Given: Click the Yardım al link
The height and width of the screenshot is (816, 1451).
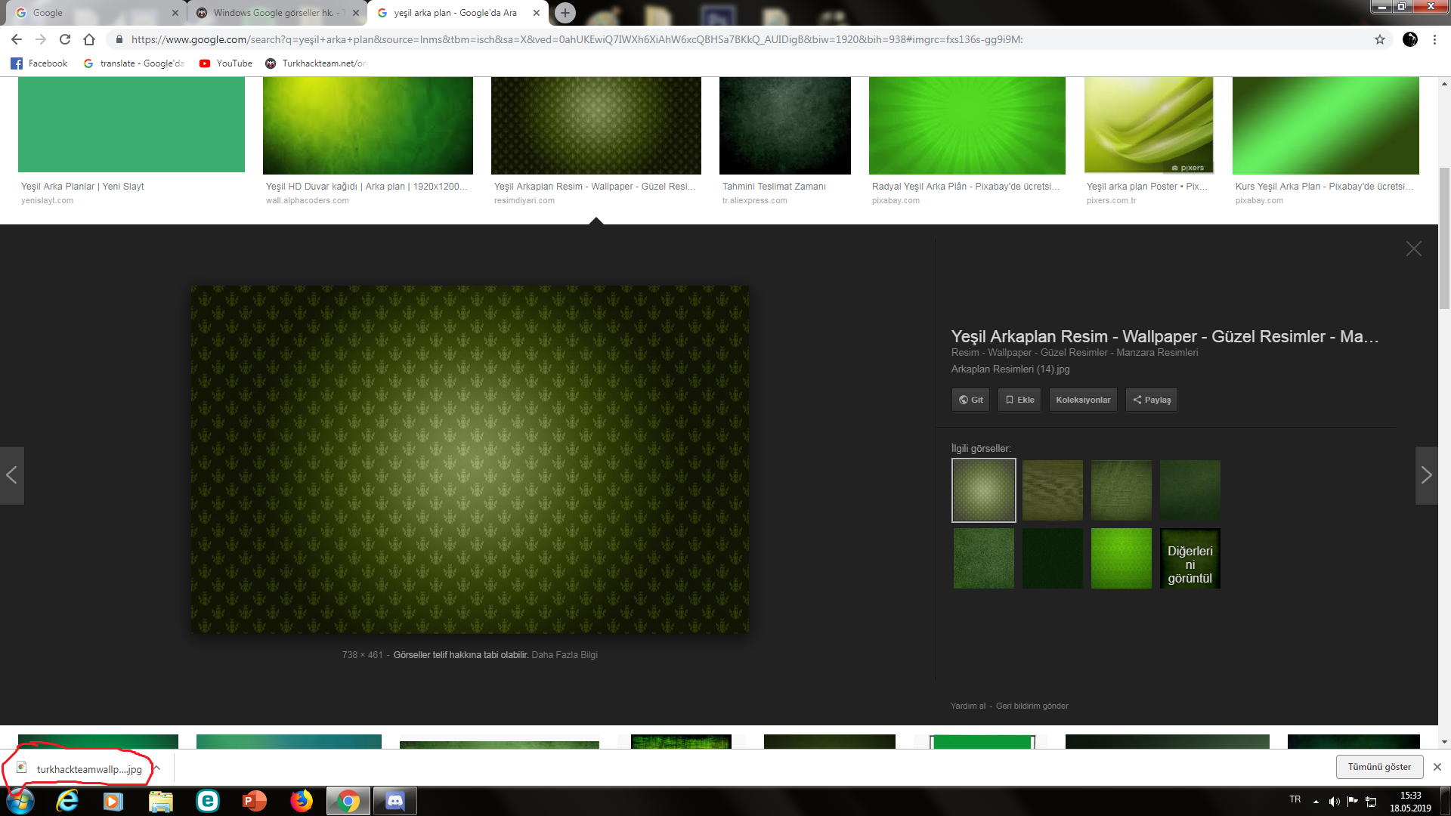Looking at the screenshot, I should tap(968, 706).
